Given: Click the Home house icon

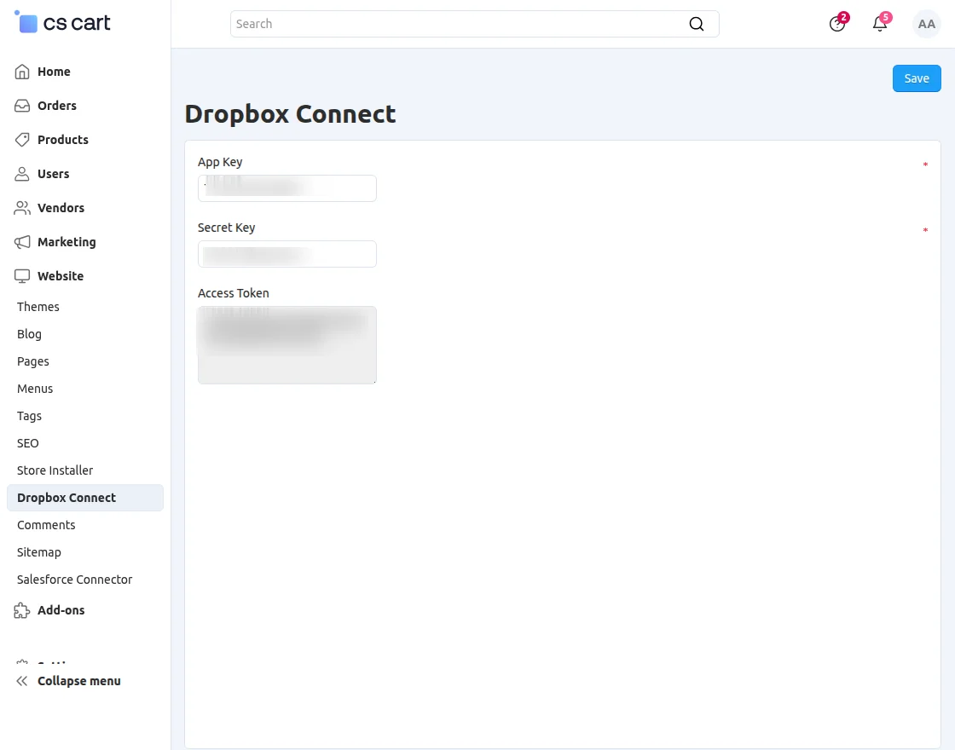Looking at the screenshot, I should pyautogui.click(x=22, y=72).
